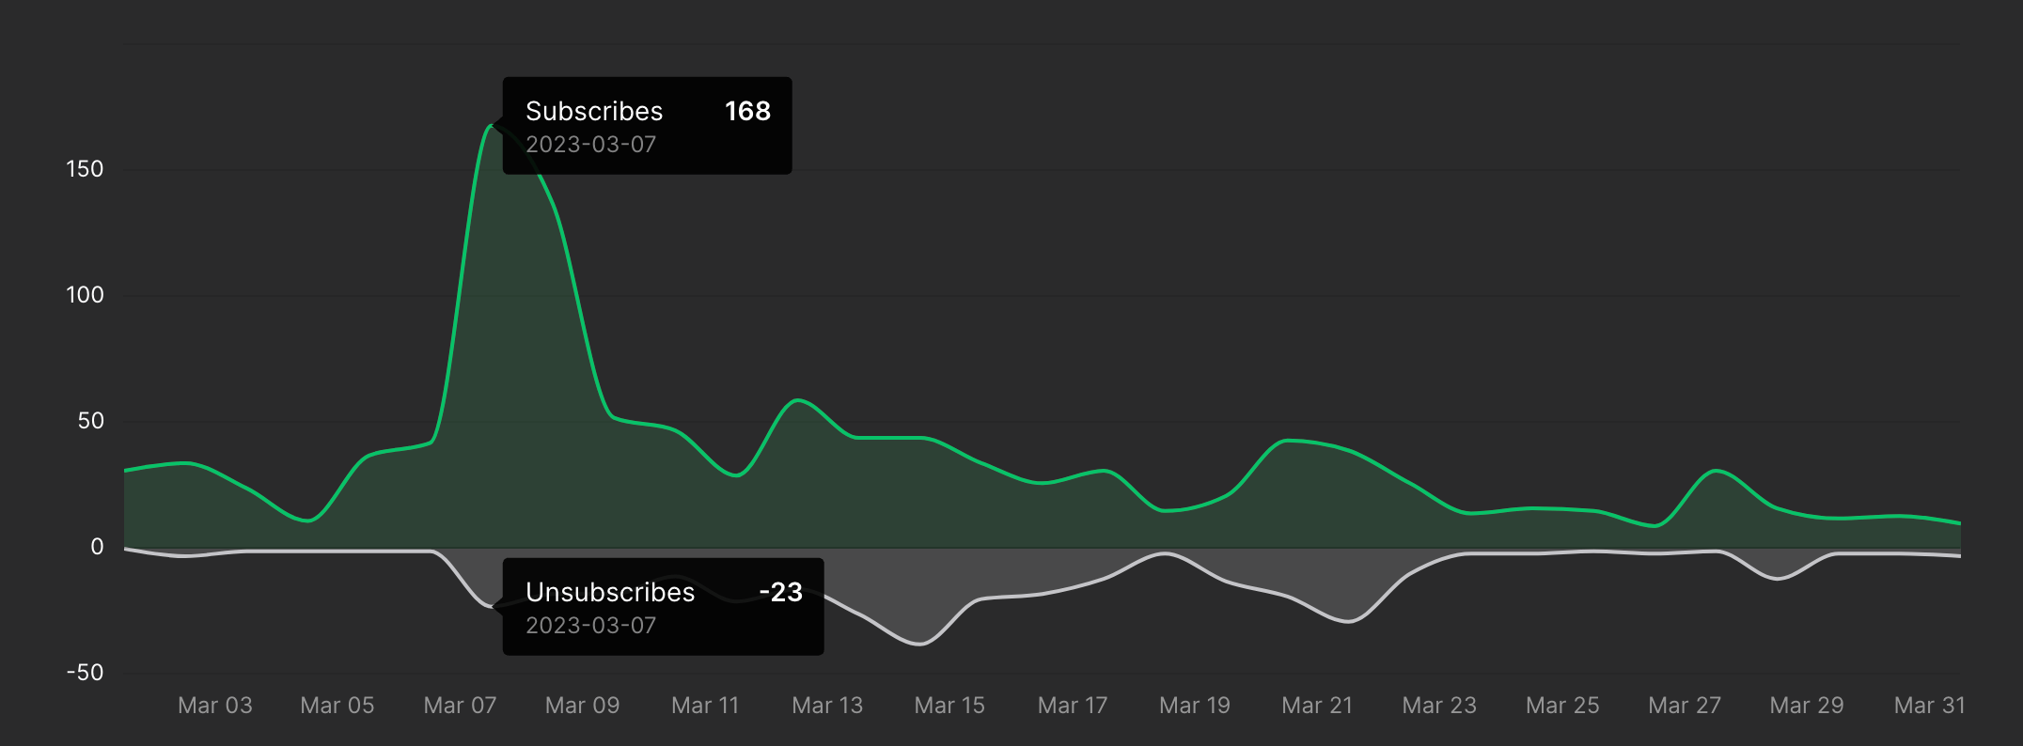
Task: Click the green subscribes peak on Mar 07
Action: point(492,125)
